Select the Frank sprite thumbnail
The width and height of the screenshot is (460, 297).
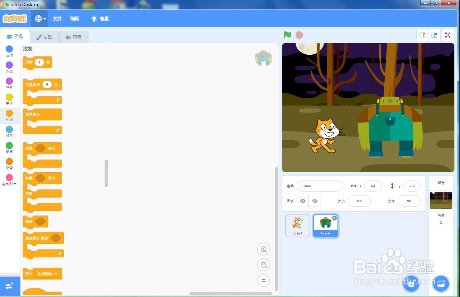pos(326,226)
